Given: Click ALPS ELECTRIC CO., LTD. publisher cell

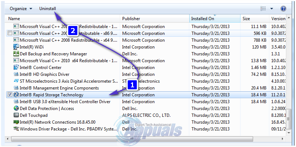Looking at the screenshot, I should pos(146,115).
